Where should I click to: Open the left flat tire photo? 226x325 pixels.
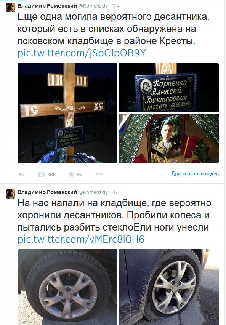click(67, 287)
